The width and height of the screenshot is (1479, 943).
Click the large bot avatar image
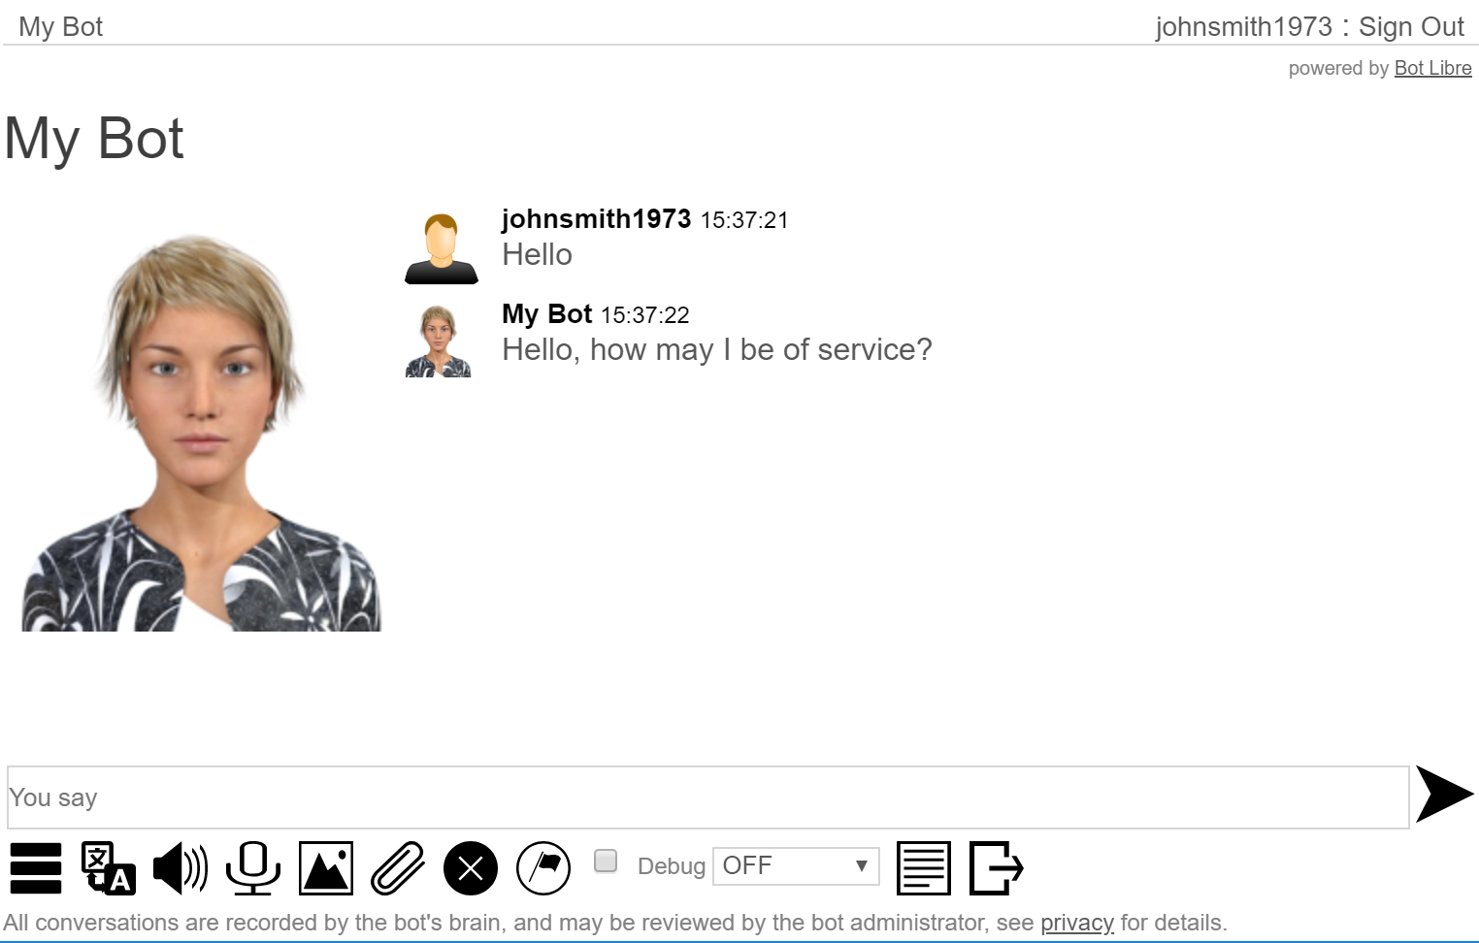[201, 433]
